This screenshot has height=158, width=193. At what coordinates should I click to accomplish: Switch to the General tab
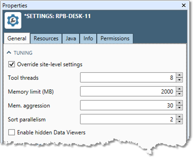(17, 39)
